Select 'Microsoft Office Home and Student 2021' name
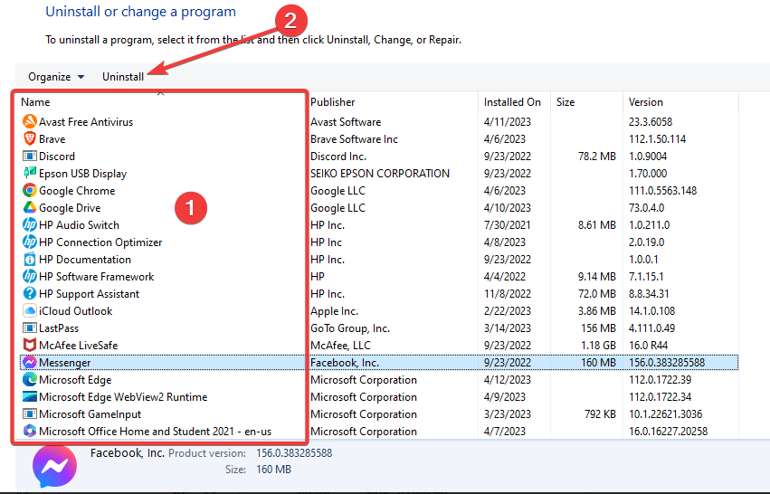 click(156, 432)
